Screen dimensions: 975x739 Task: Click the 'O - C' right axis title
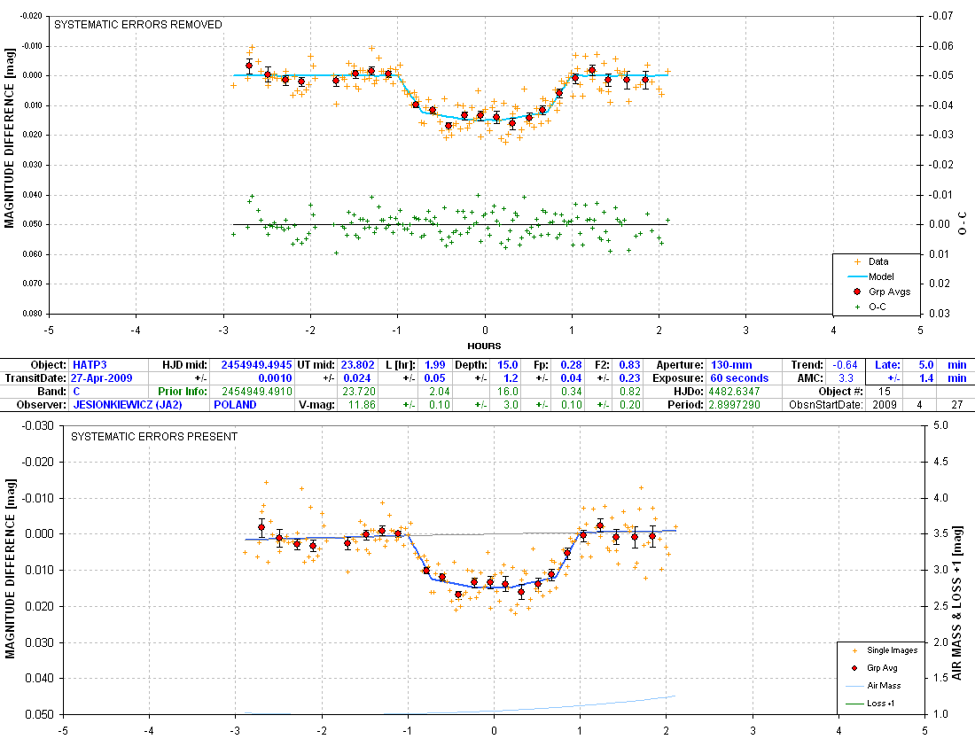tap(963, 223)
